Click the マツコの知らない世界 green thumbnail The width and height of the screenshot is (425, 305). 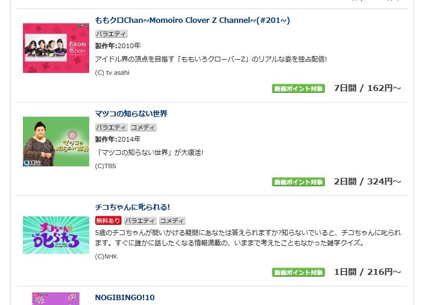click(x=56, y=142)
